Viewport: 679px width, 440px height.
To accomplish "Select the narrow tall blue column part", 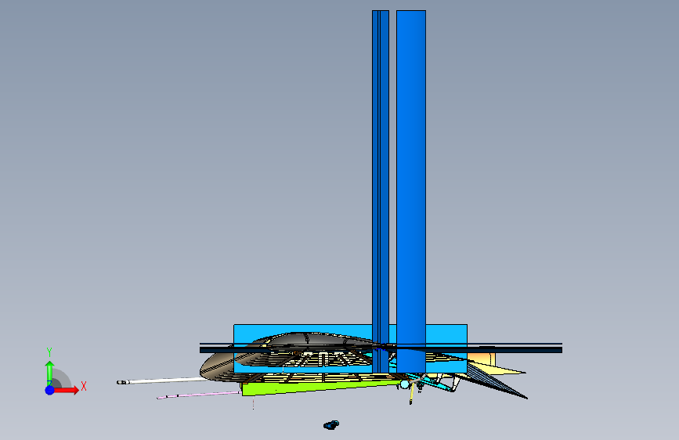I will click(x=381, y=190).
